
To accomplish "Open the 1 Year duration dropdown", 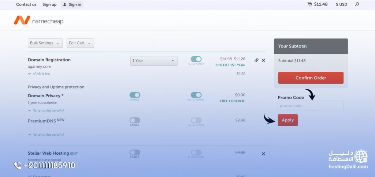I will (154, 61).
